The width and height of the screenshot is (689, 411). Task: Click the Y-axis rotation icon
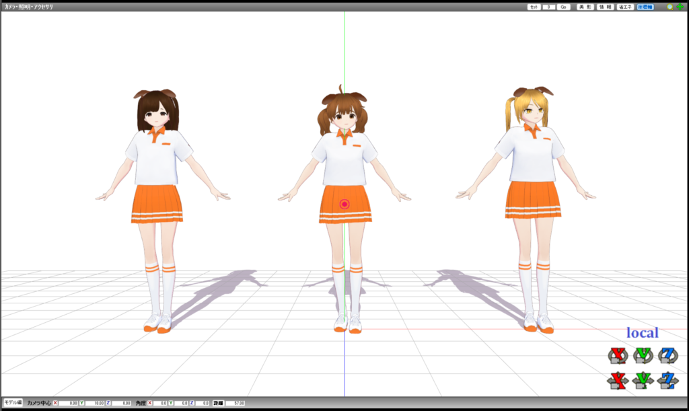[x=643, y=355]
